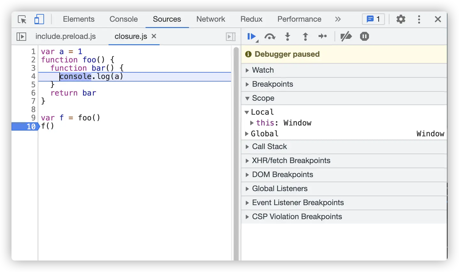The height and width of the screenshot is (272, 459).
Task: Click the code editor vertical scrollbar
Action: coord(236,153)
